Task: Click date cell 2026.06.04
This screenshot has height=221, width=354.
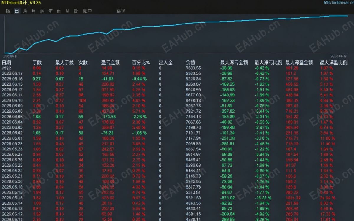Action: point(12,122)
